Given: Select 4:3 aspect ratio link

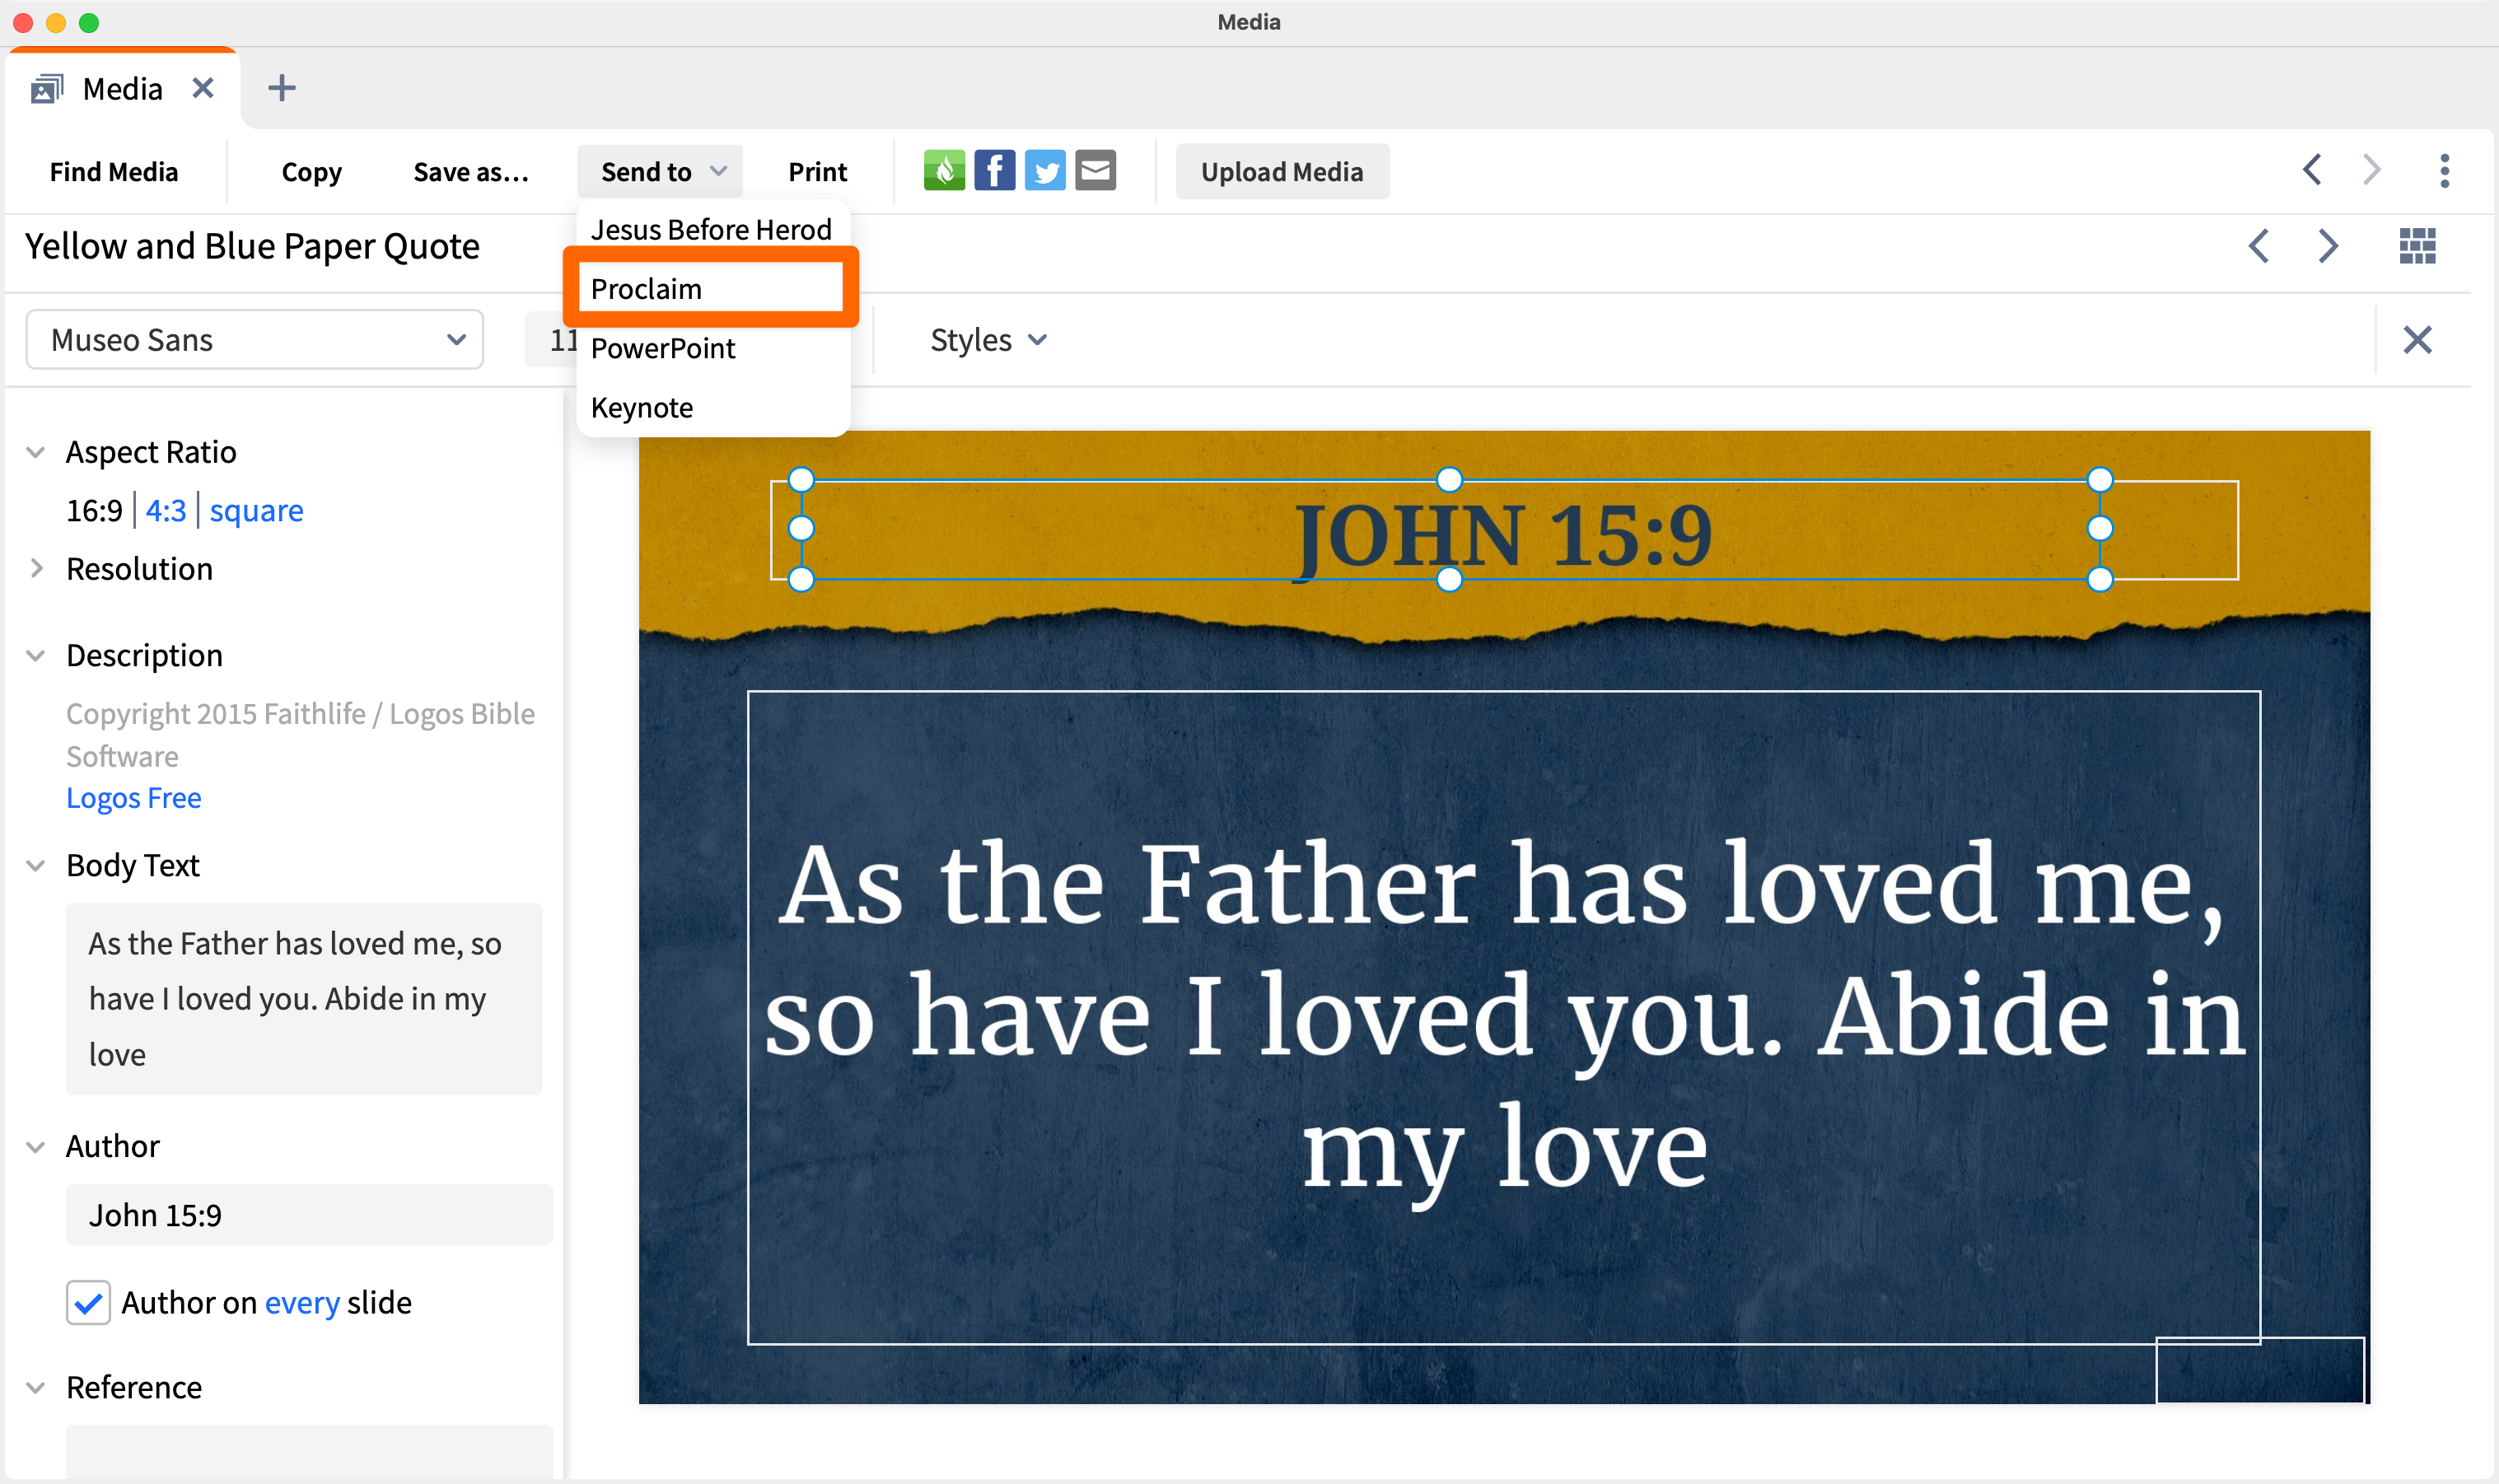Looking at the screenshot, I should [x=165, y=510].
